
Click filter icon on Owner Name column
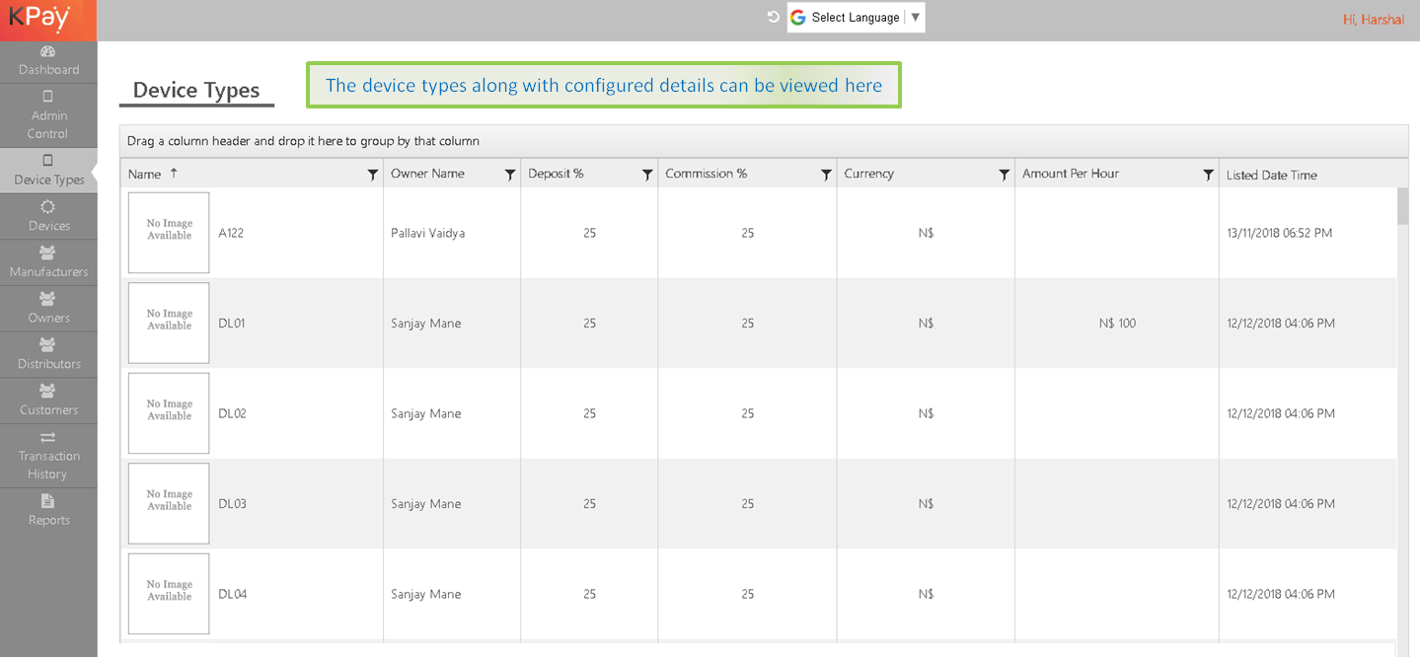[509, 175]
